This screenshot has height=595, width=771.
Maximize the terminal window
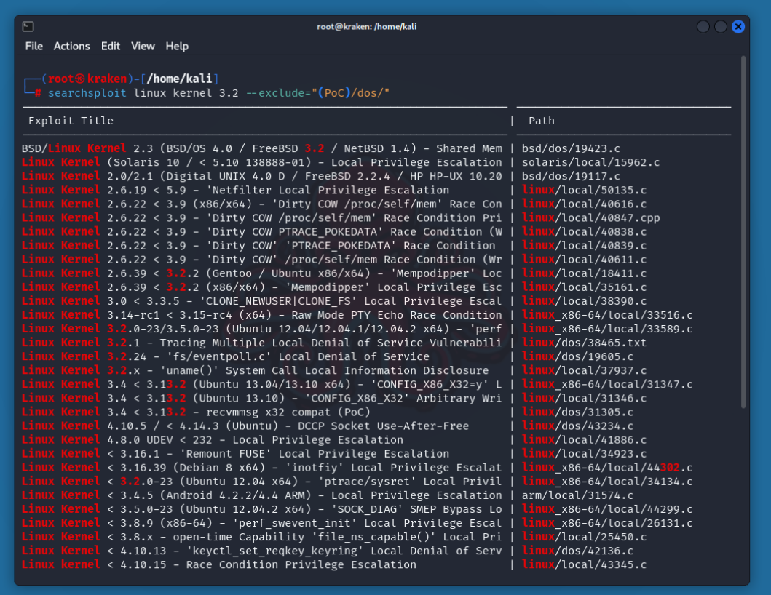[x=720, y=26]
